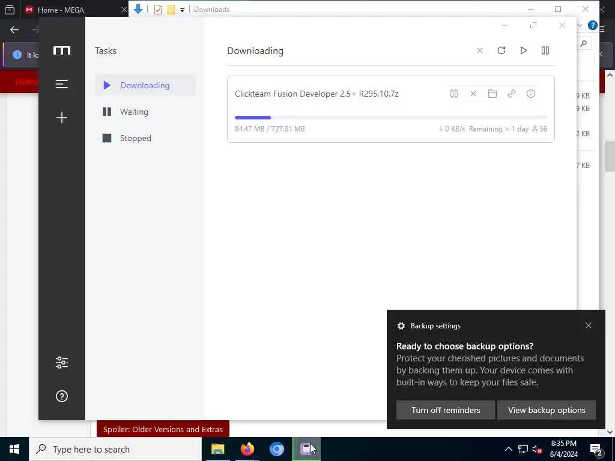
Task: Click the Motrix app icon in taskbar
Action: click(x=306, y=449)
